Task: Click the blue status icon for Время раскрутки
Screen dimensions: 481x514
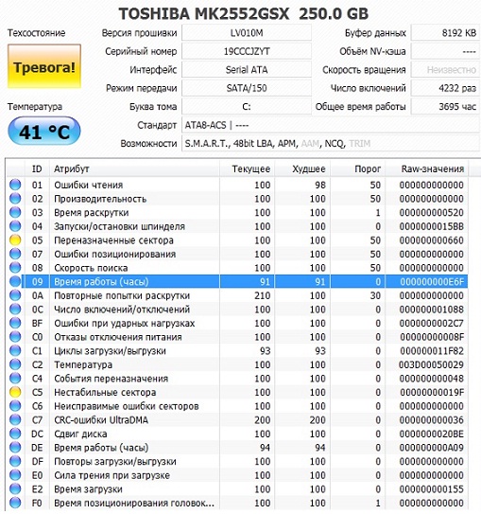Action: pos(15,212)
